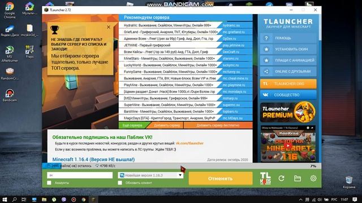The height and width of the screenshot is (203, 362).
Task: Click the username input field
Action: (x=80, y=175)
